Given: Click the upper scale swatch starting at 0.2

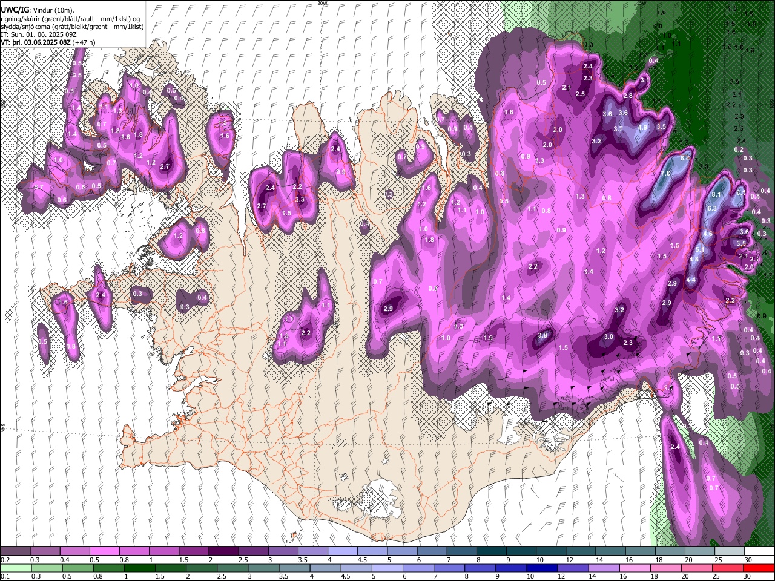Looking at the screenshot, I should pyautogui.click(x=15, y=551).
